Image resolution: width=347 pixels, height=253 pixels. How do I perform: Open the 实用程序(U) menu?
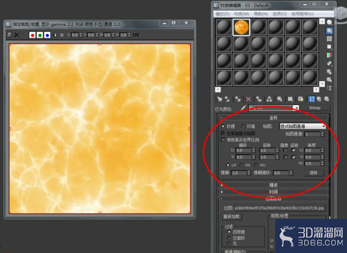coord(302,14)
